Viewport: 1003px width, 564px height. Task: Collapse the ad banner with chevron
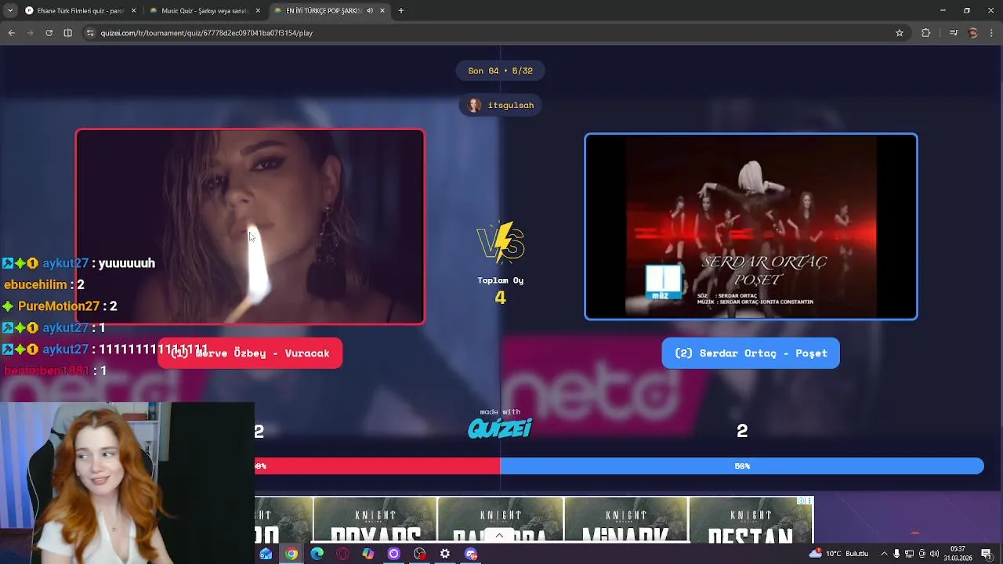click(499, 536)
